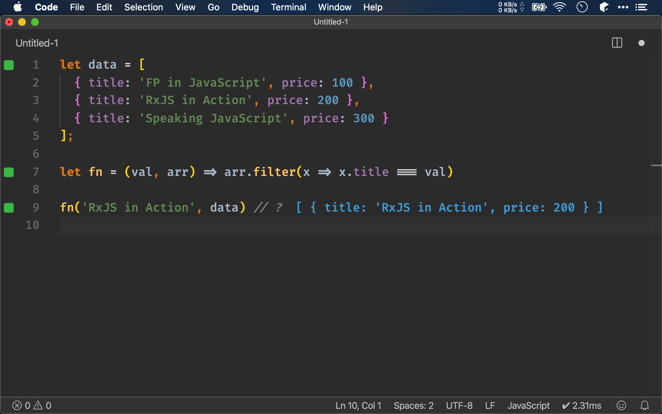Click the three-dots menu bar icon
The image size is (662, 414).
coord(623,7)
